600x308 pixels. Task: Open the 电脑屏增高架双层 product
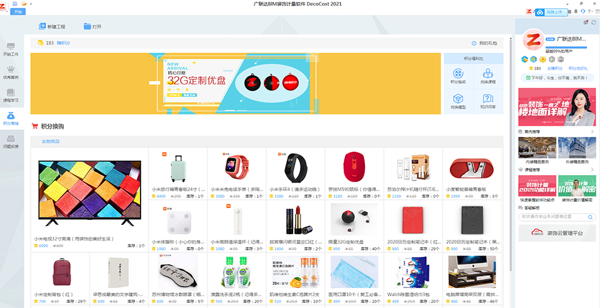472,279
